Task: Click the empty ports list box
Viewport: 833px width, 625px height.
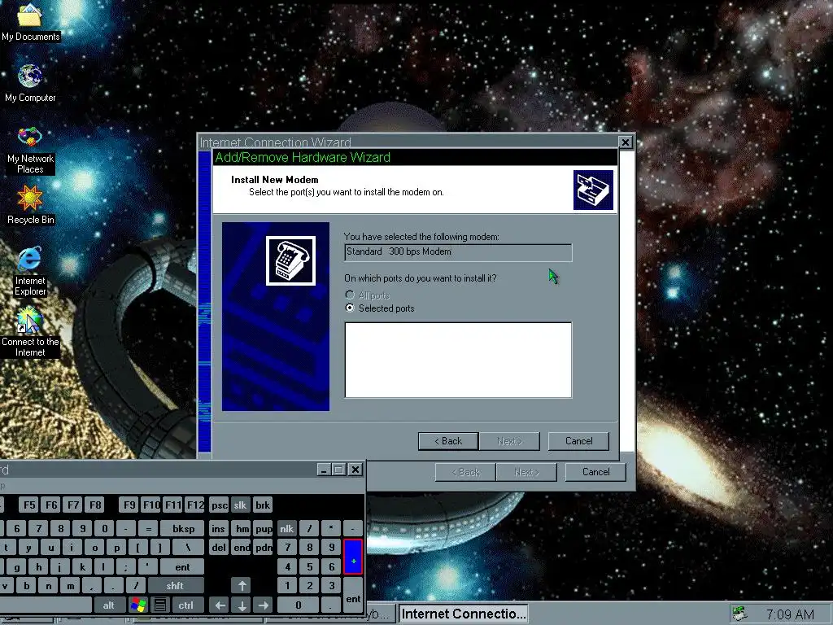Action: pos(458,360)
